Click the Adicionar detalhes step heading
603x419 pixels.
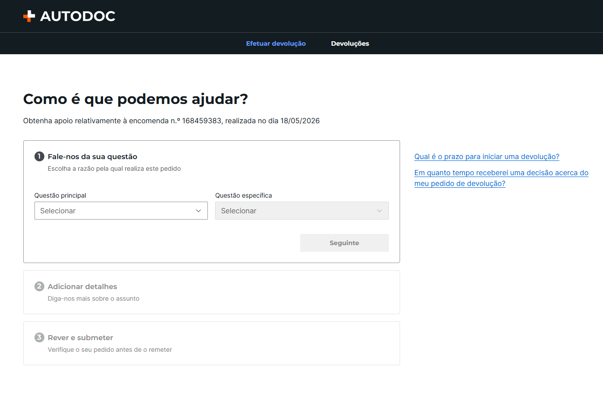82,286
